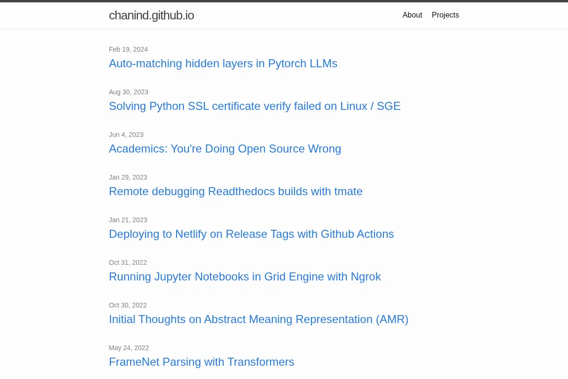The width and height of the screenshot is (568, 379).
Task: Select the Jun 4, 2023 date text
Action: (126, 135)
